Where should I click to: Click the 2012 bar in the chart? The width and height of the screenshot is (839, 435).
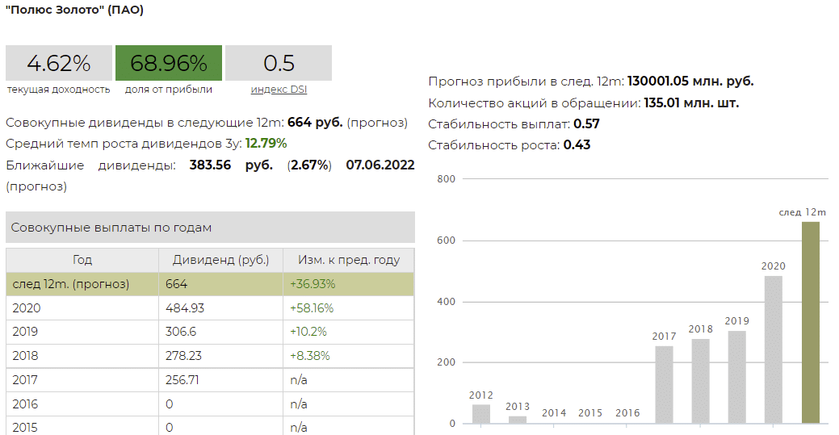pos(481,414)
